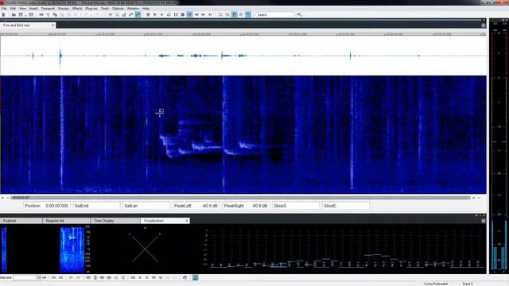Click the Record button in transport toolbar
The image size is (509, 286).
point(148,14)
